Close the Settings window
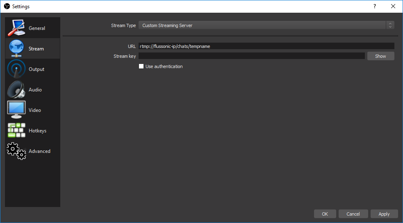The width and height of the screenshot is (403, 223). [393, 7]
